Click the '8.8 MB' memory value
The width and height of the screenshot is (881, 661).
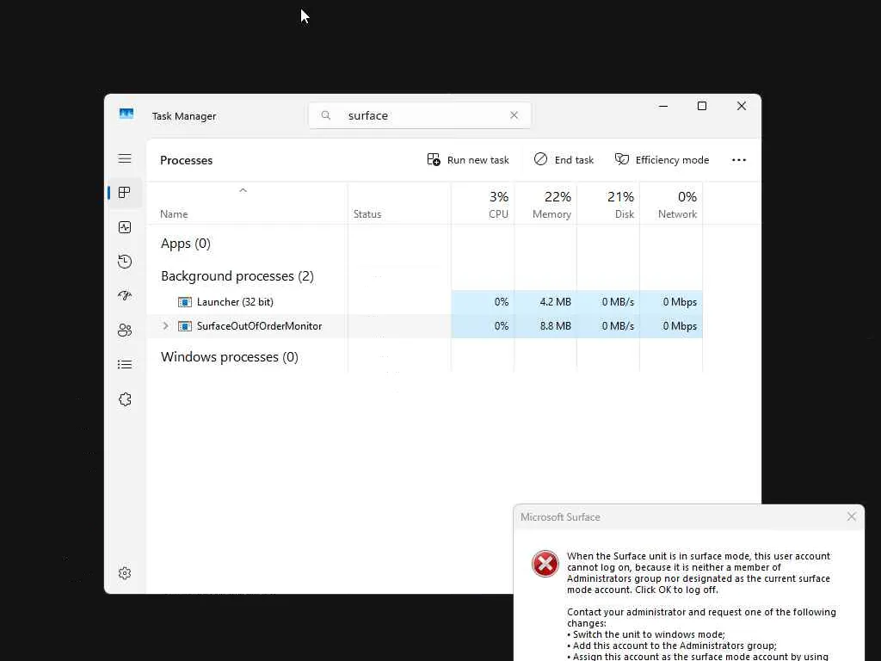555,326
